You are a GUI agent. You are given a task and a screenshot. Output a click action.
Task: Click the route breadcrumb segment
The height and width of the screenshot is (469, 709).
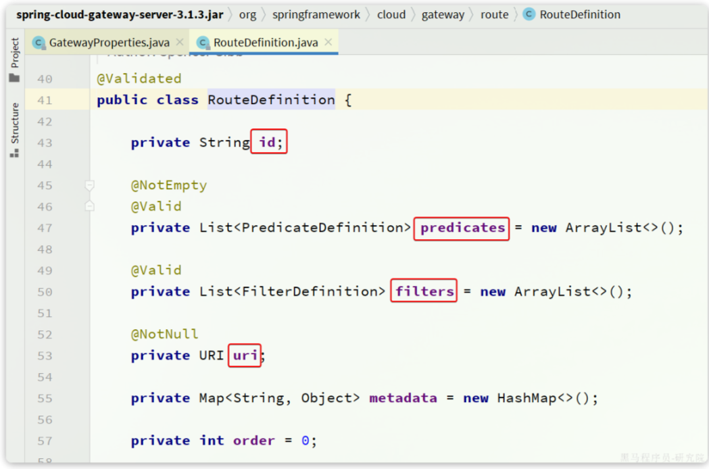(494, 14)
